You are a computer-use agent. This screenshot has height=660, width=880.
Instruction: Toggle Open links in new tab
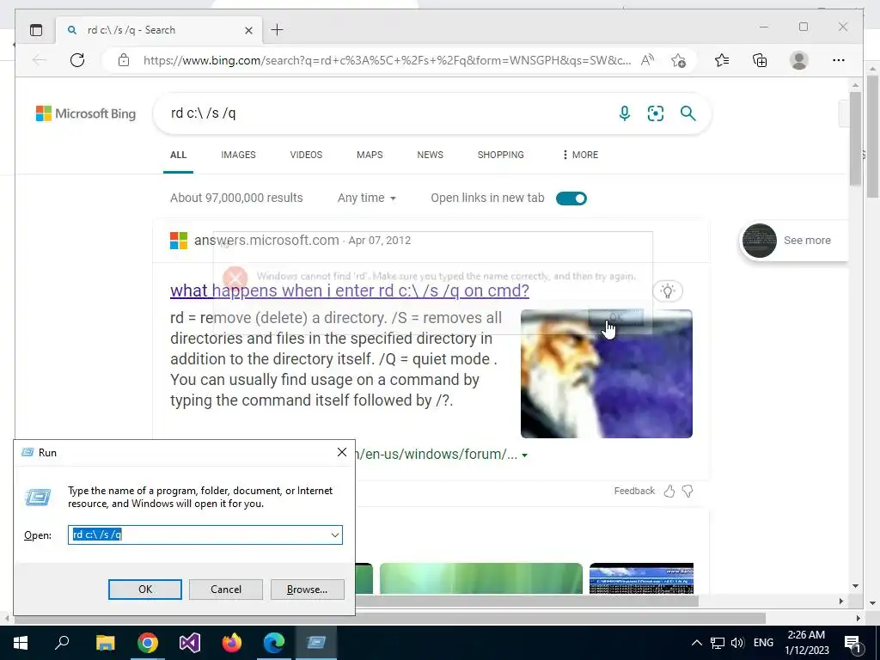(571, 199)
